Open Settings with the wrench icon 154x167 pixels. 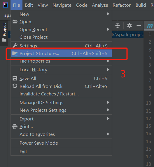61,46
